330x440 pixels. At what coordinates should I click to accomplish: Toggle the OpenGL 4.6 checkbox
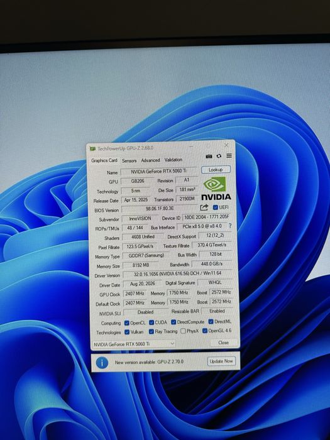click(x=205, y=331)
